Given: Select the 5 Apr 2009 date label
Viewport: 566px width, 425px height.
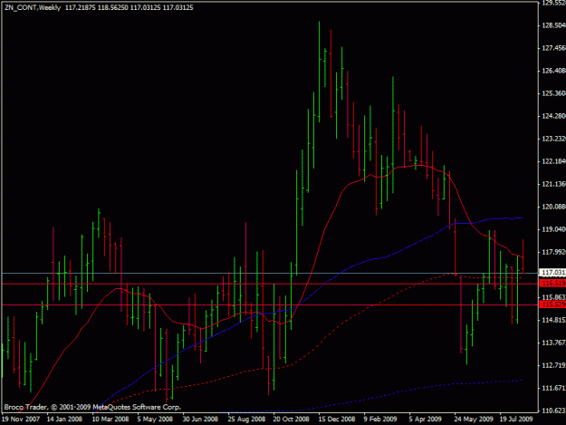Looking at the screenshot, I should point(426,419).
